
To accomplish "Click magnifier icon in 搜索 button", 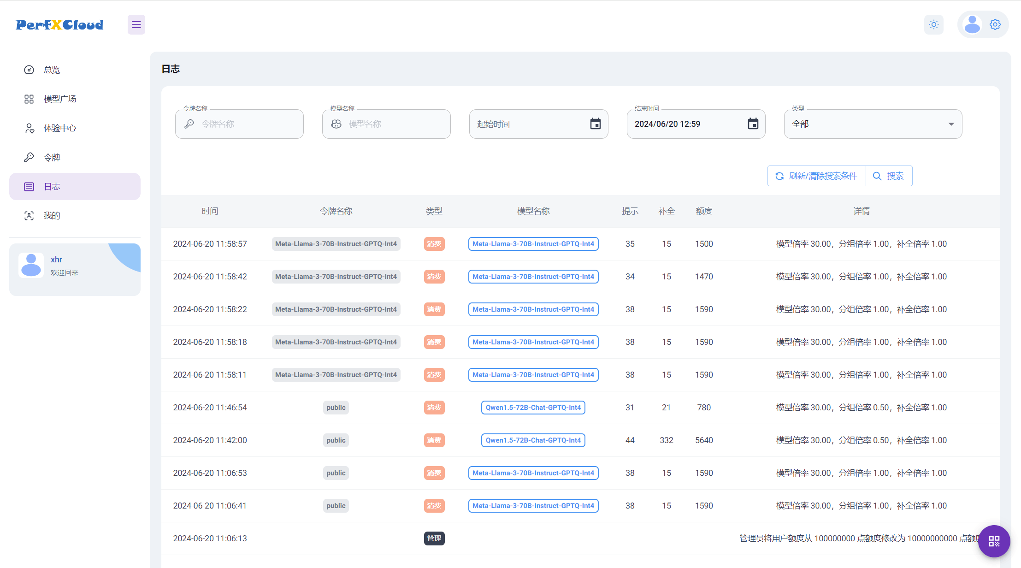I will tap(877, 176).
